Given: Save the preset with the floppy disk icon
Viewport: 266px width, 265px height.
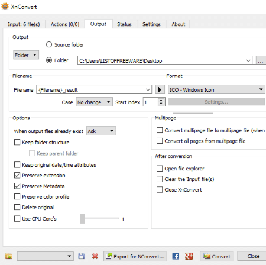Looking at the screenshot, I should (x=81, y=256).
